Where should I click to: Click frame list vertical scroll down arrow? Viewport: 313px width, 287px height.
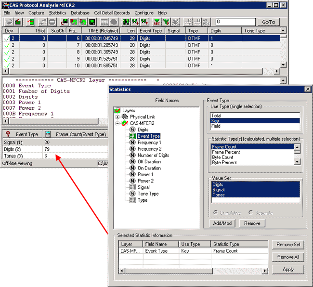click(x=283, y=65)
